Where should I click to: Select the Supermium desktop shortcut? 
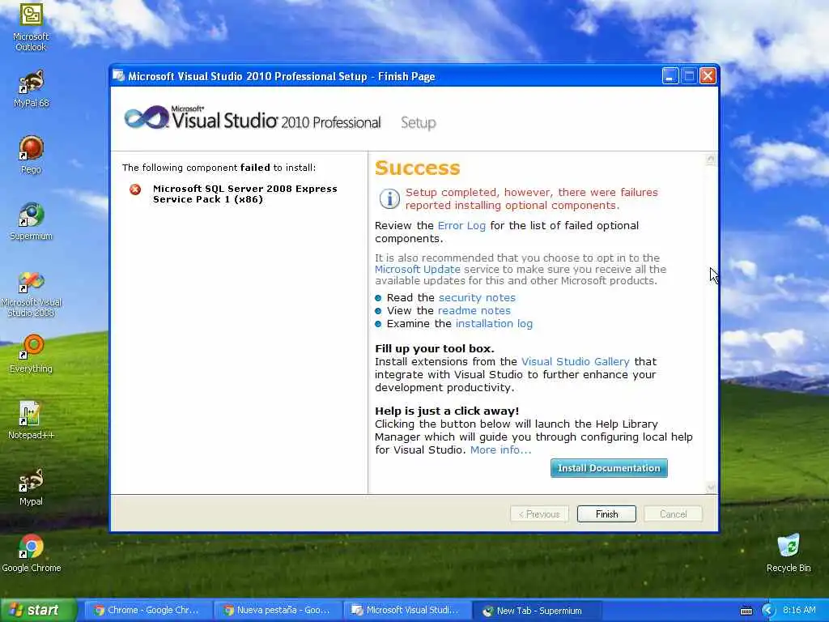32,222
